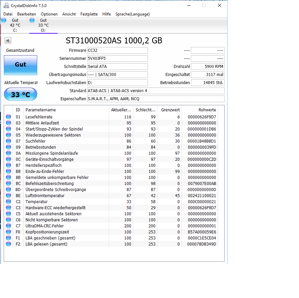This screenshot has width=299, height=298.
Task: Click the disk title ST31000520AS 1000,2 GB
Action: coord(114,41)
